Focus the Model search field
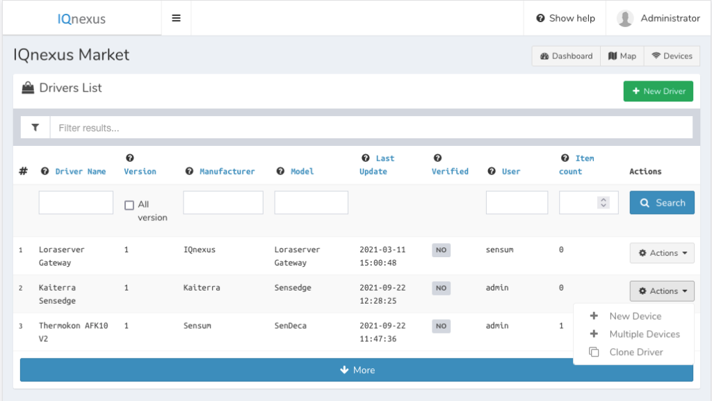The image size is (712, 401). 311,202
